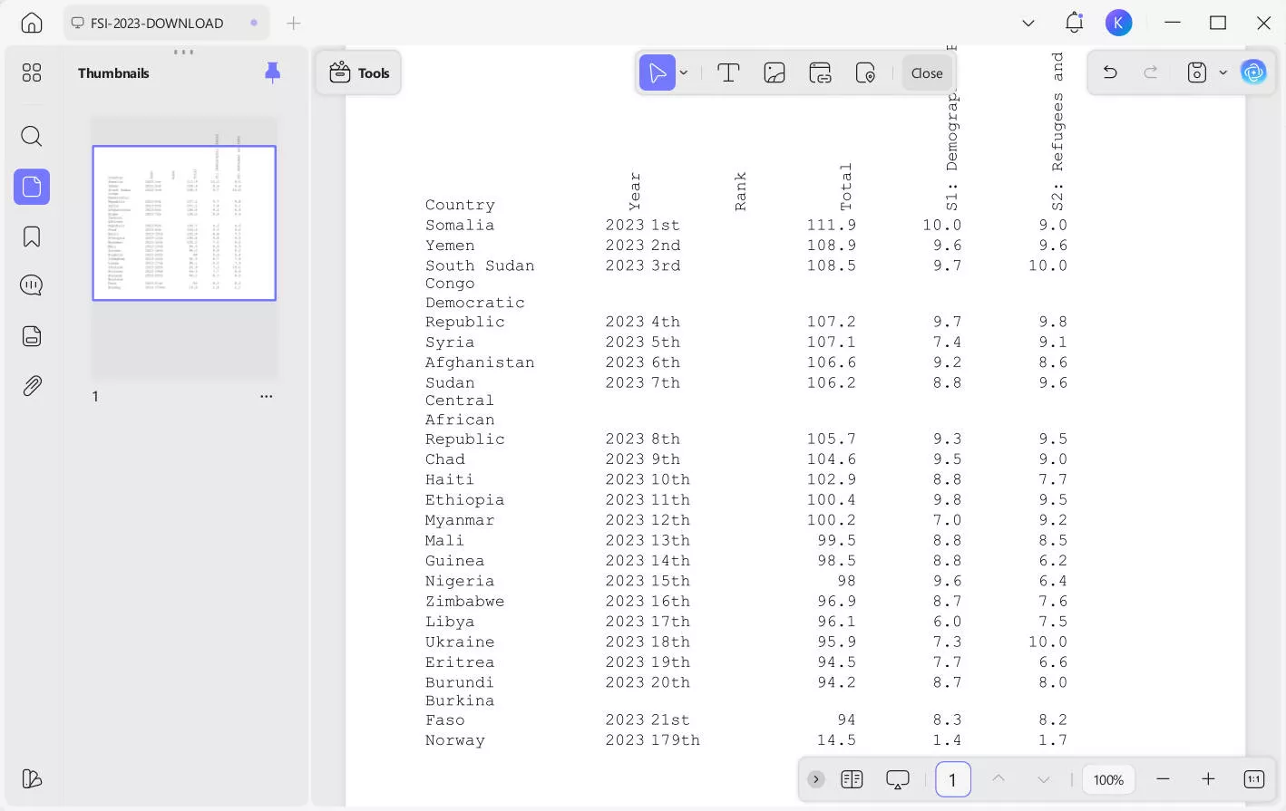
Task: Open the Tools button
Action: click(x=359, y=72)
